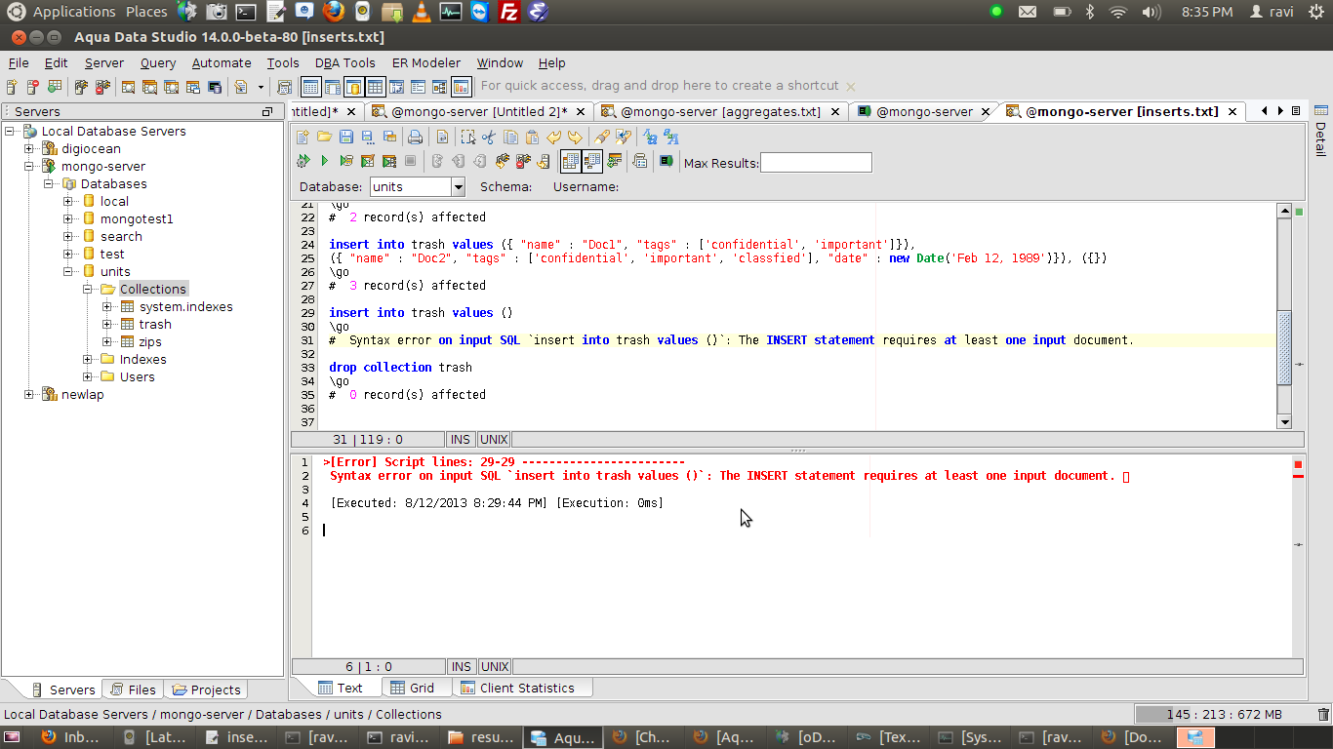Click the Execute script double-arrow icon
This screenshot has height=749, width=1333.
pyautogui.click(x=303, y=161)
